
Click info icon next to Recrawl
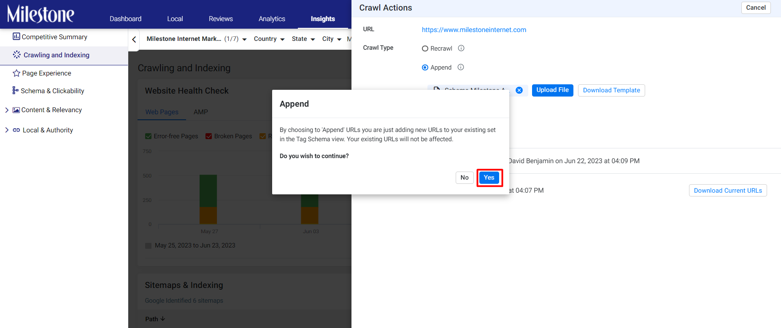[461, 48]
